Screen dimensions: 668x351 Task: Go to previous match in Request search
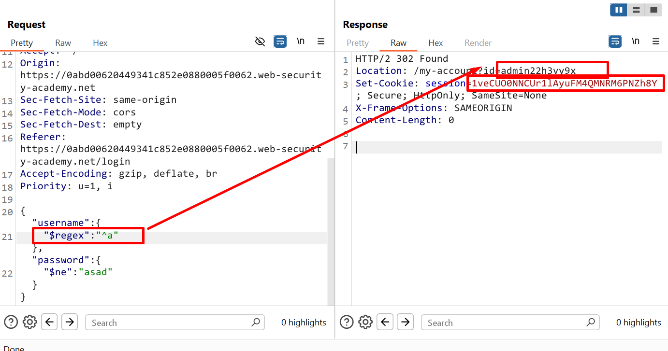[x=50, y=322]
